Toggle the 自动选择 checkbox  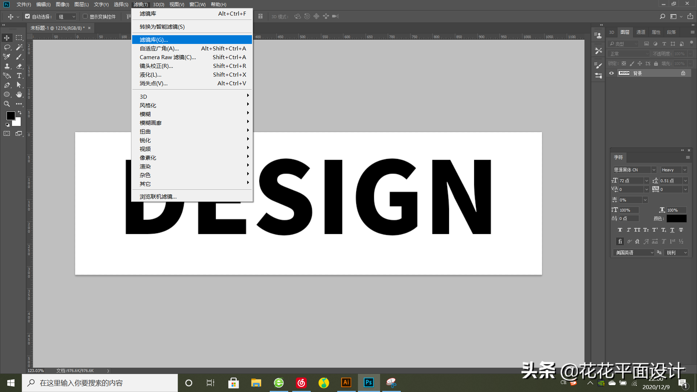(28, 16)
